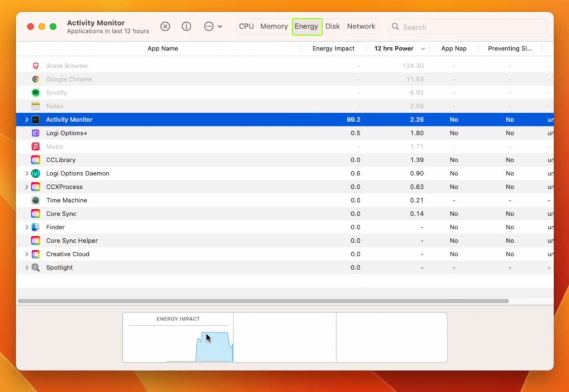569x392 pixels.
Task: Click the Brave Browser app icon
Action: tap(36, 66)
